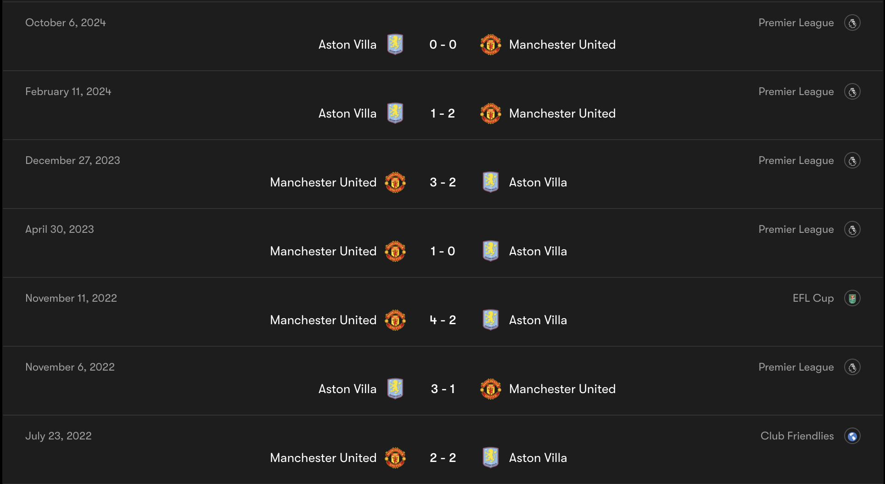Click the EFL Cup competition label
This screenshot has height=484, width=885.
(813, 298)
